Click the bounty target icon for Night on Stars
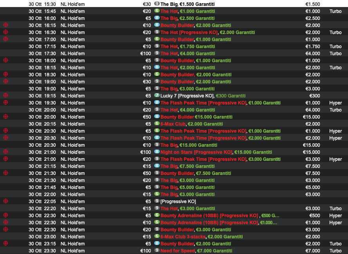This screenshot has height=254, width=348. 6,152
